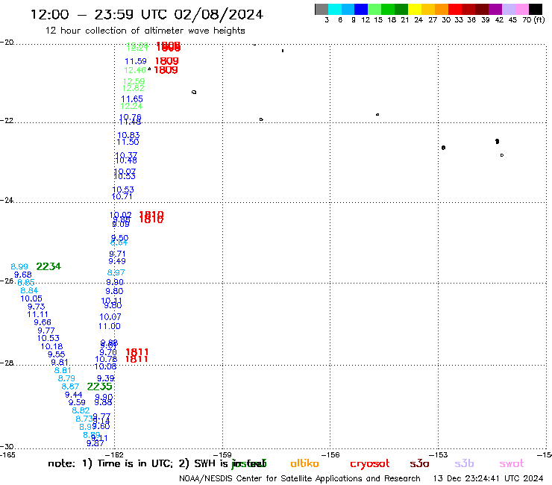The image size is (552, 485).
Task: Select the 's3a' satellite legend label
Action: (419, 463)
